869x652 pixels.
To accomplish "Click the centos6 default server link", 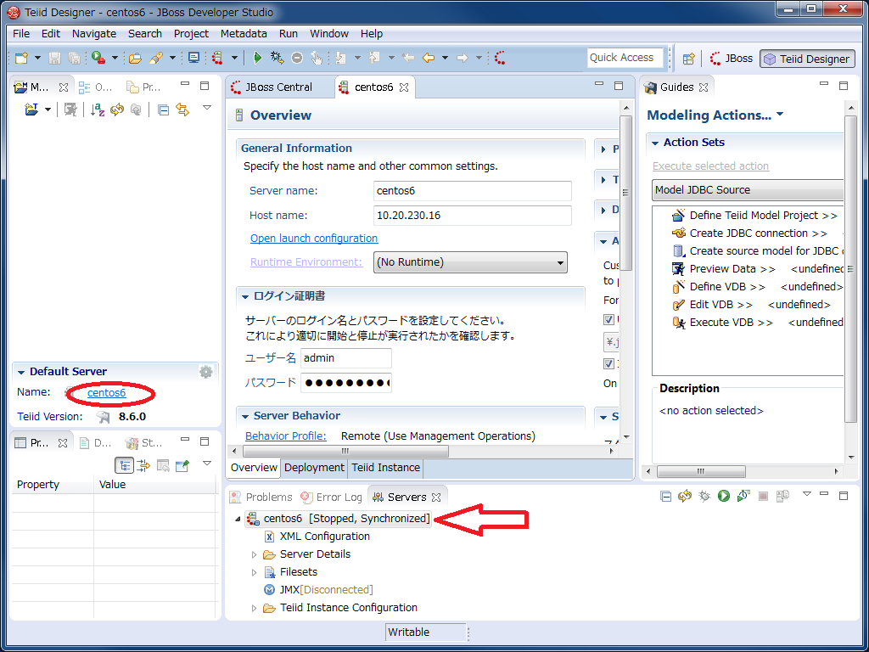I will tap(106, 392).
